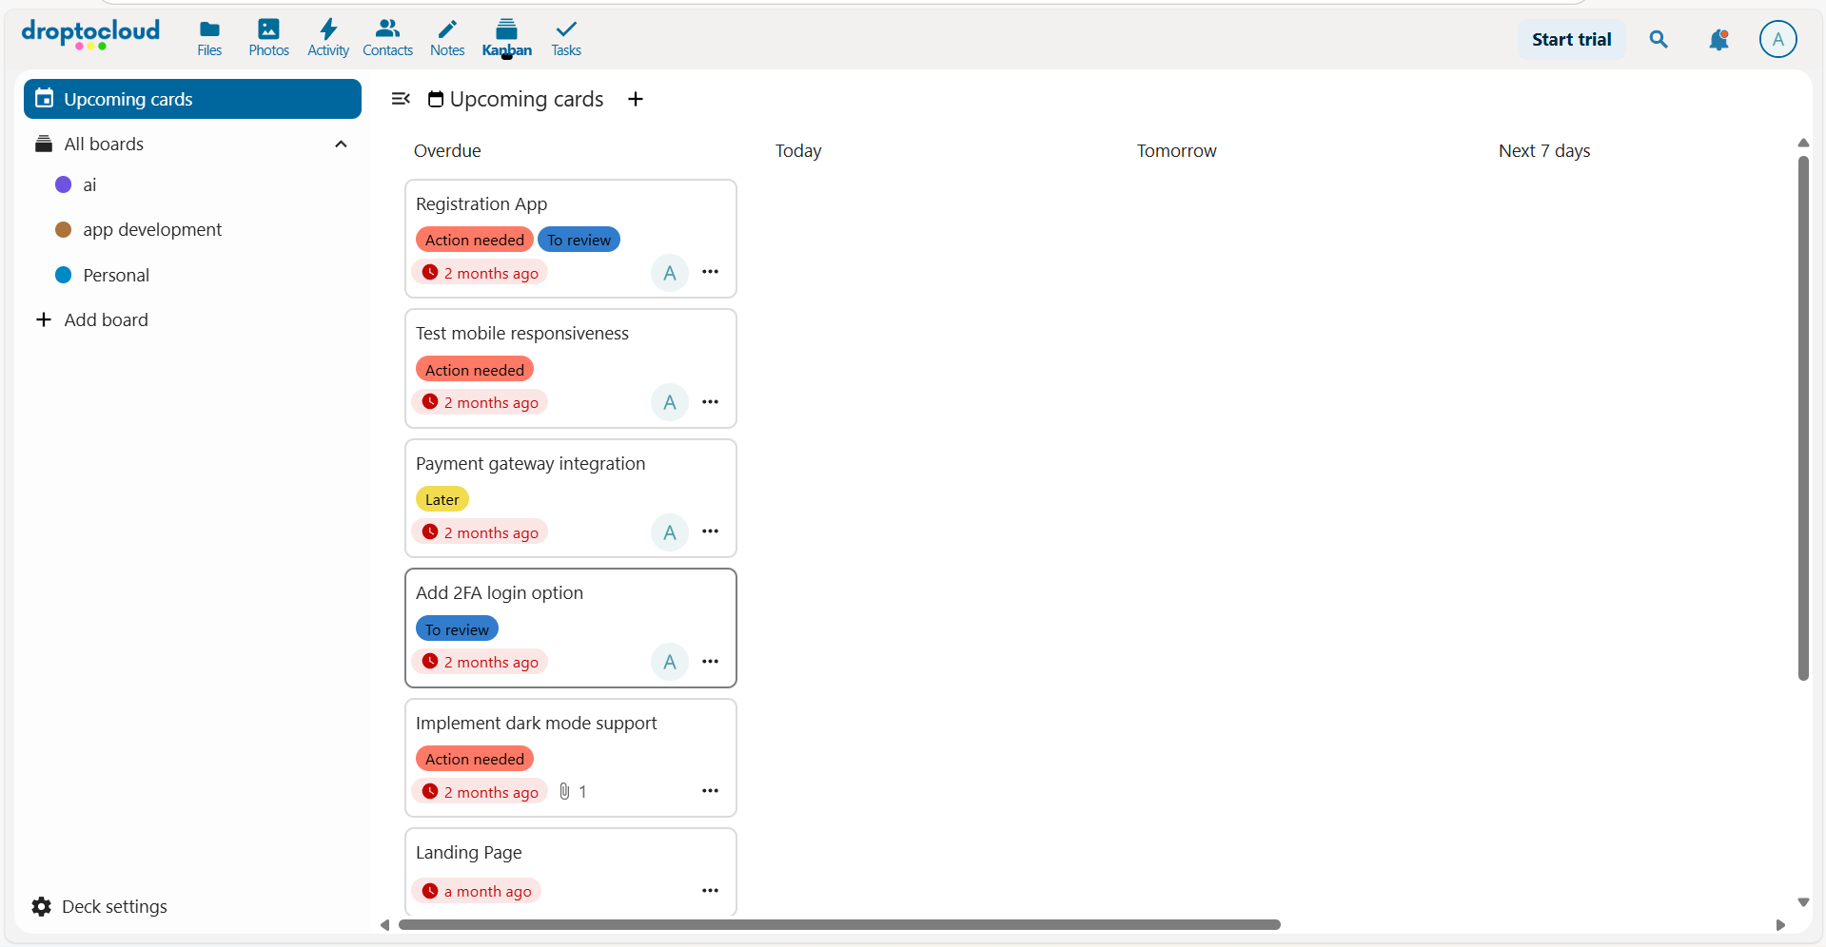
Task: Click the purple ai board color dot
Action: (x=64, y=185)
